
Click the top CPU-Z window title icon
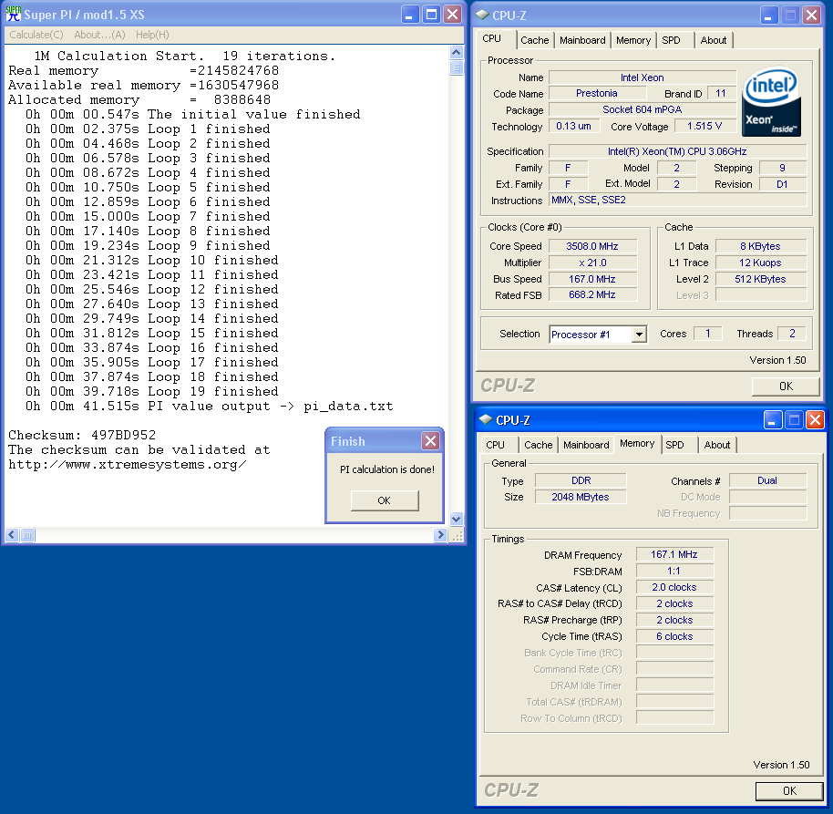(x=482, y=15)
